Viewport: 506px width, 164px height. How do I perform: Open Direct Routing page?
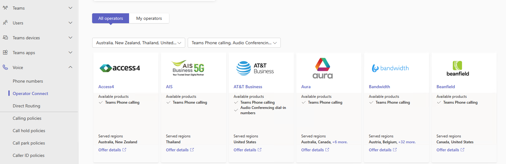pyautogui.click(x=26, y=106)
